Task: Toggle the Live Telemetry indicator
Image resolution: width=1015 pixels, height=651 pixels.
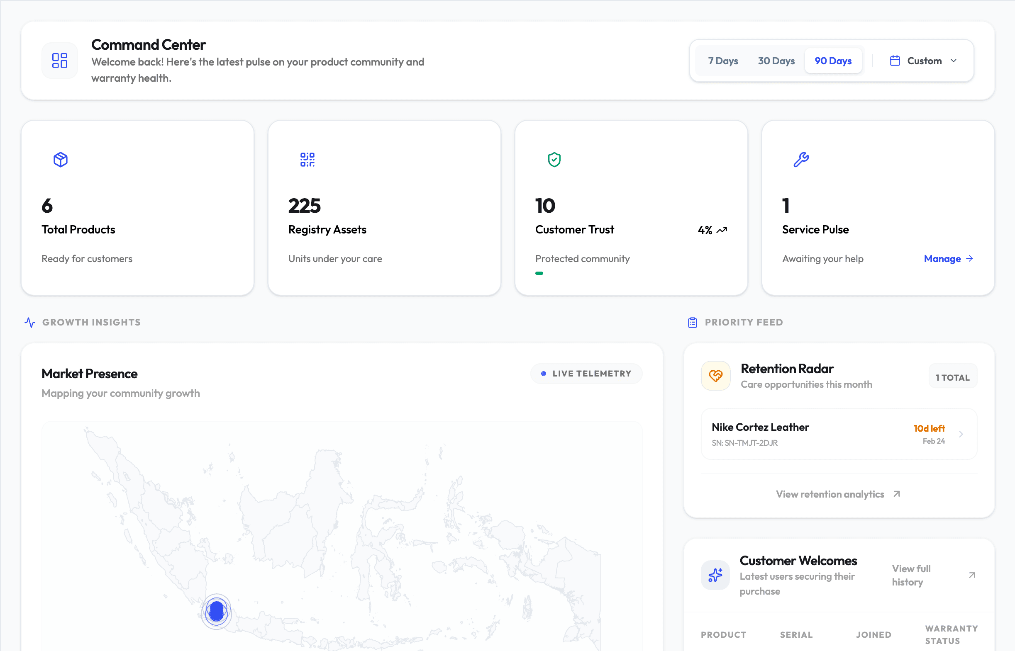Action: pyautogui.click(x=586, y=373)
